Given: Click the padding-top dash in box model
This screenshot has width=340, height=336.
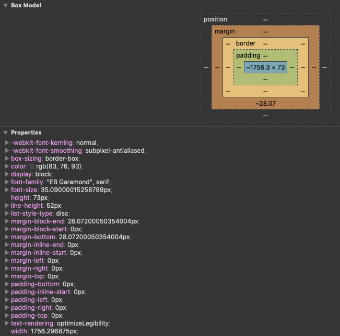Looking at the screenshot, I should [x=265, y=56].
